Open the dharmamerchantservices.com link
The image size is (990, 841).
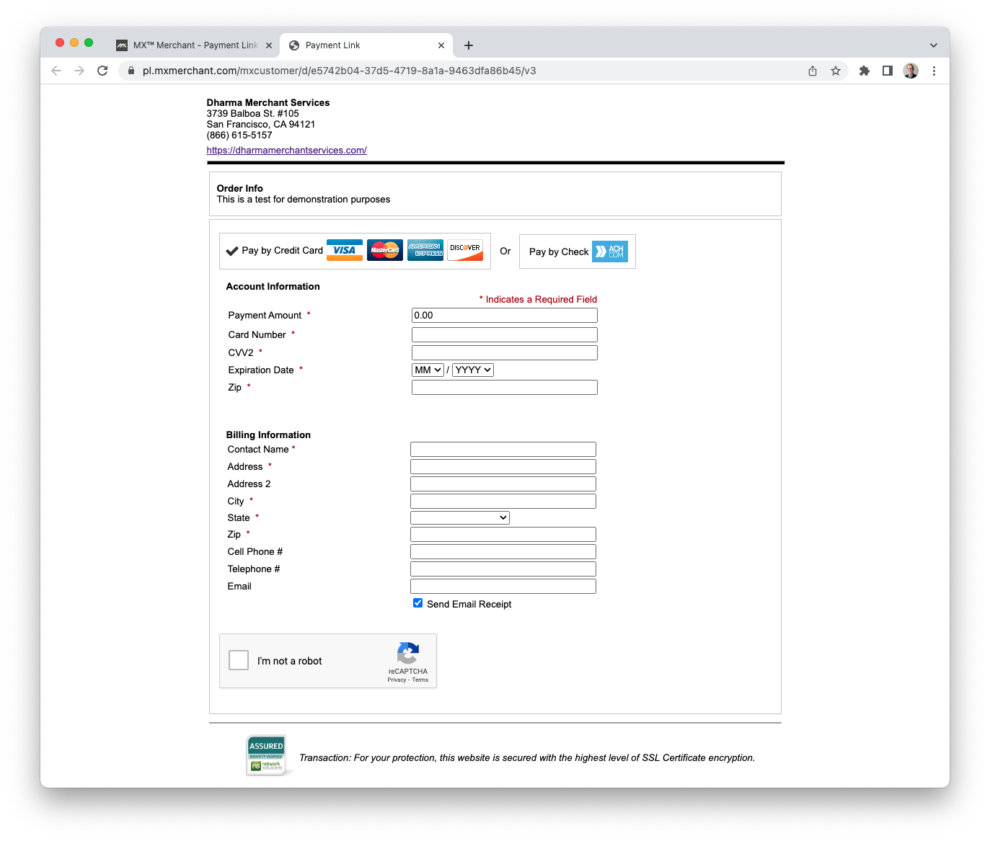tap(286, 150)
